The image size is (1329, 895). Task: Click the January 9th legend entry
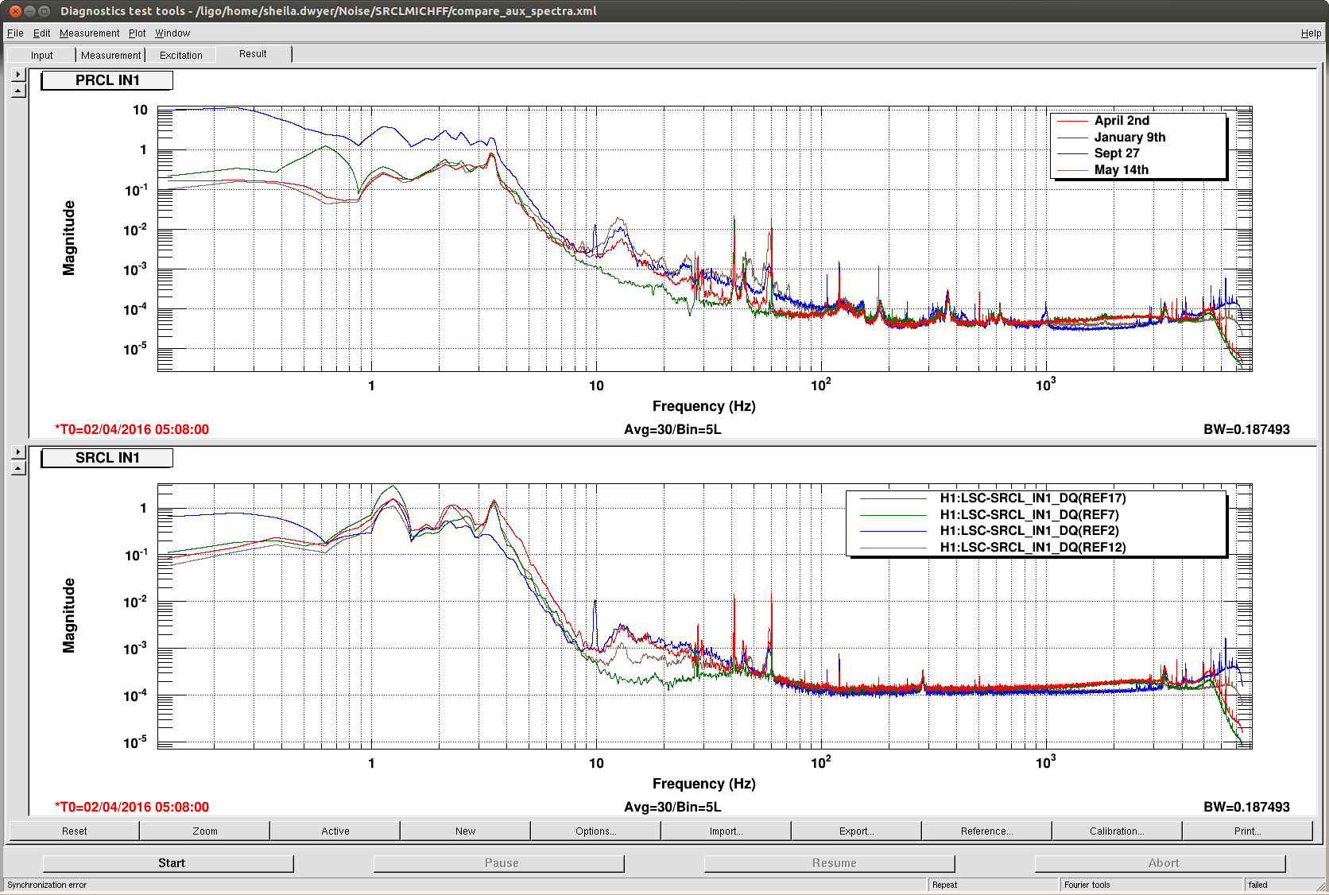click(1129, 138)
